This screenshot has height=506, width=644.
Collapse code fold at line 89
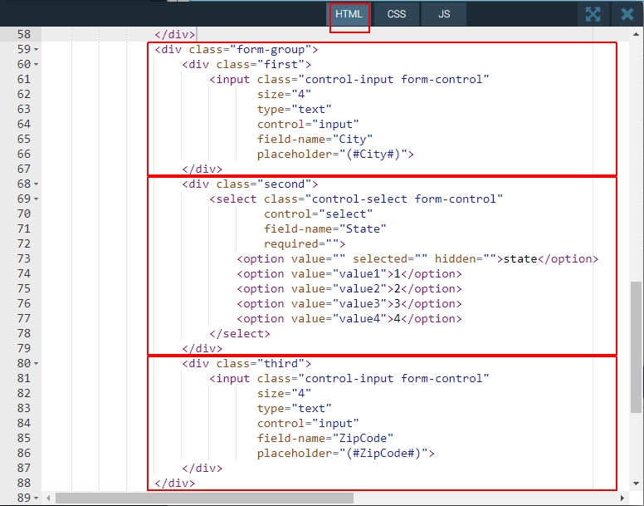click(37, 499)
